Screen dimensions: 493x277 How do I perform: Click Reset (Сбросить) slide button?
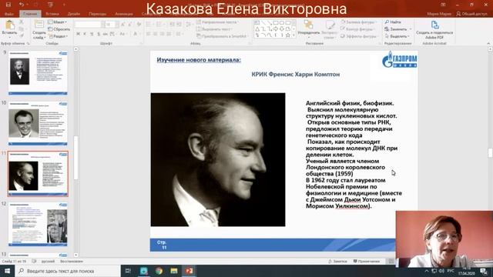(x=59, y=29)
